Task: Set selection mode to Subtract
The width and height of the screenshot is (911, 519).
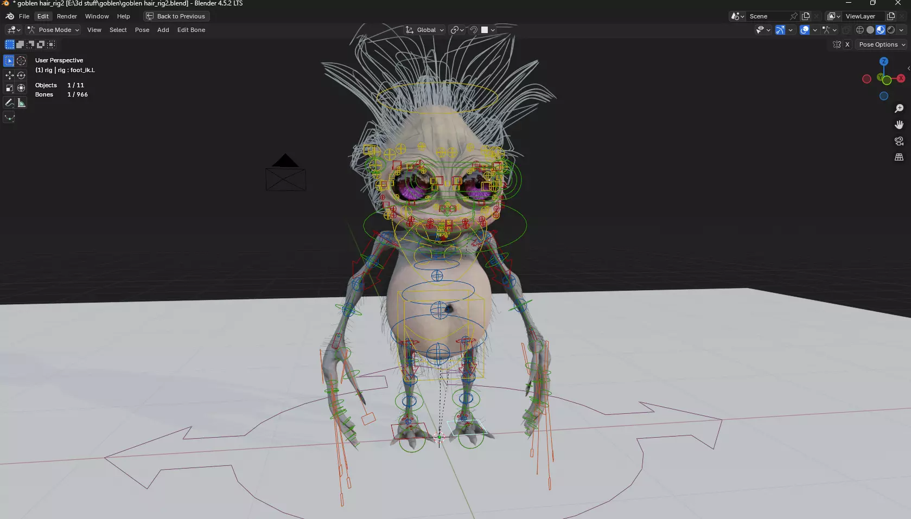Action: point(30,44)
